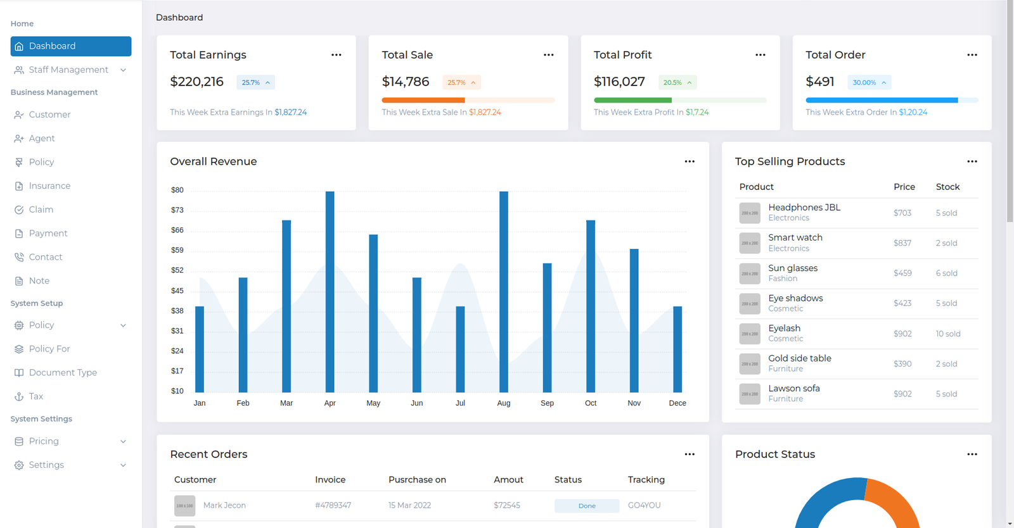Click the Document Type book icon
Image resolution: width=1014 pixels, height=528 pixels.
pyautogui.click(x=19, y=373)
